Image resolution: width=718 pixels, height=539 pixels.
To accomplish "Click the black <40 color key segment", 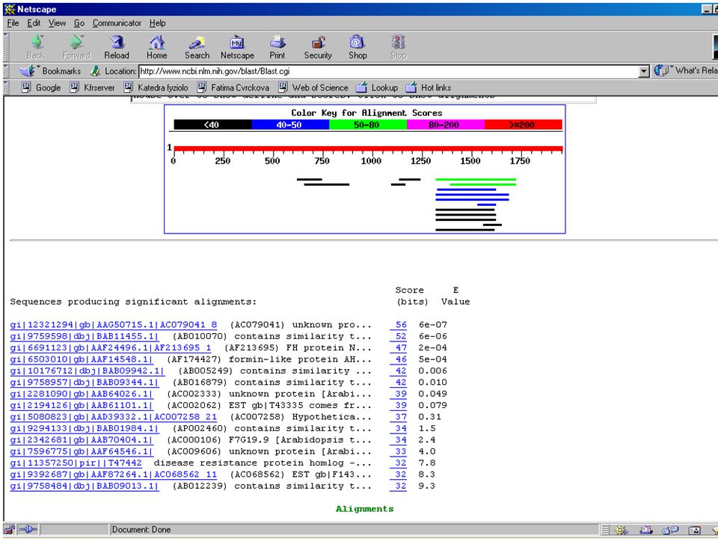I will click(x=212, y=125).
